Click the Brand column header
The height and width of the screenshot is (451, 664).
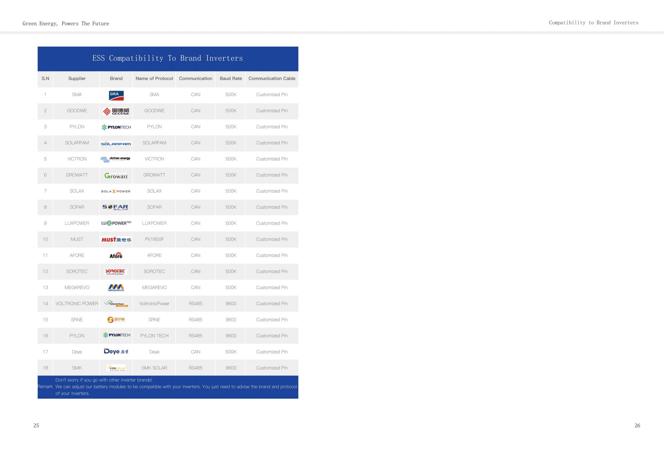click(x=116, y=78)
